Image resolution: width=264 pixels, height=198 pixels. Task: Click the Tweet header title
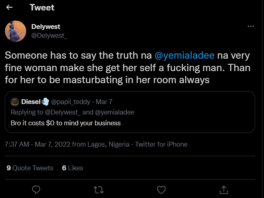coord(42,7)
